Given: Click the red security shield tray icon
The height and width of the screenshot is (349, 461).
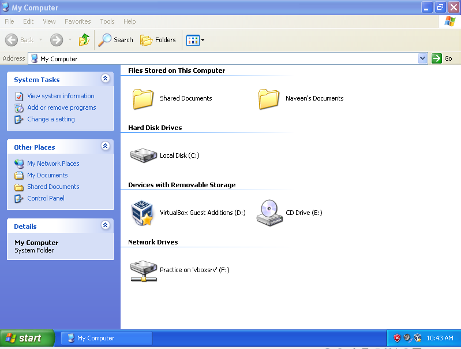Looking at the screenshot, I should [397, 338].
